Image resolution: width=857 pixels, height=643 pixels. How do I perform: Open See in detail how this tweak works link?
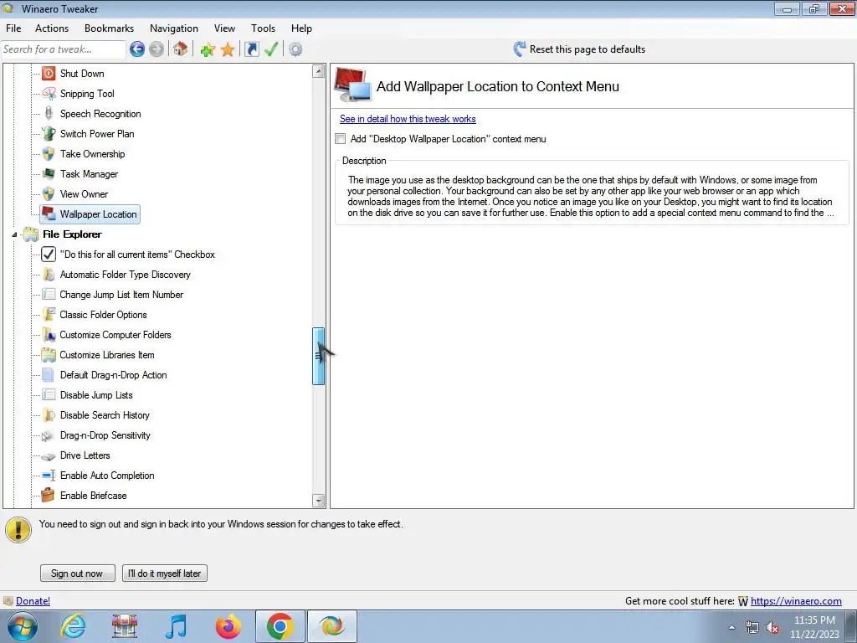[x=408, y=119]
